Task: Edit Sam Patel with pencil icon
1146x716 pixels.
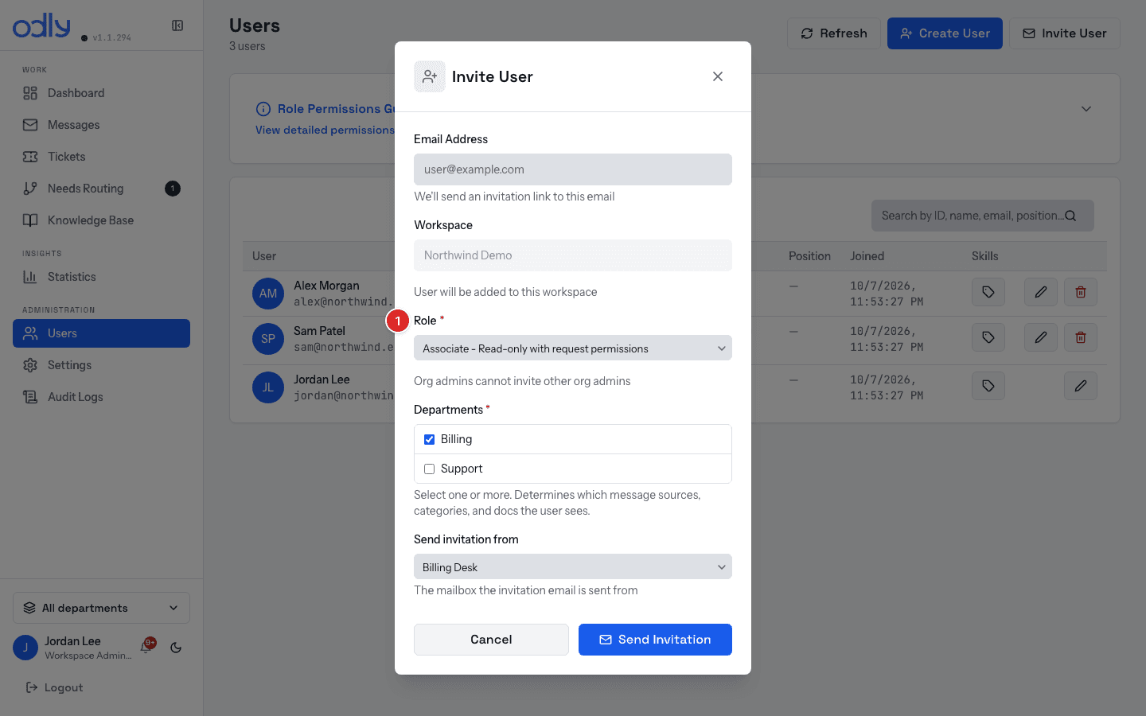Action: point(1040,337)
